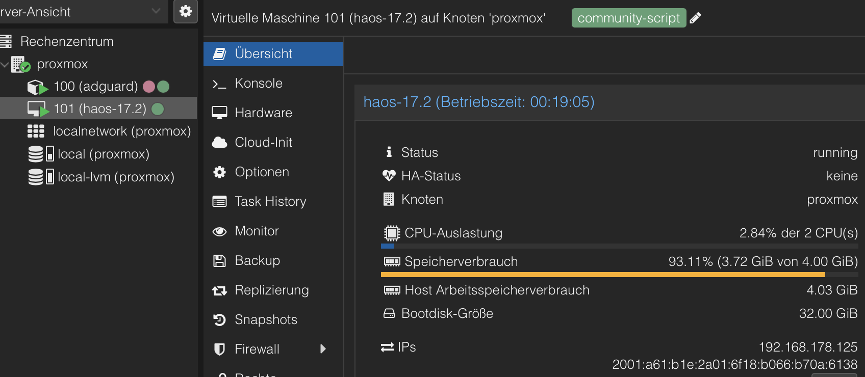865x377 pixels.
Task: Click the Bootdisk-Größe drive icon
Action: [x=389, y=313]
